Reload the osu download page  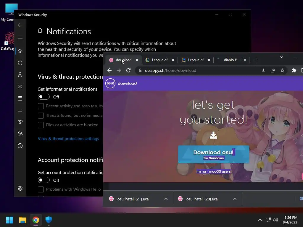click(128, 70)
